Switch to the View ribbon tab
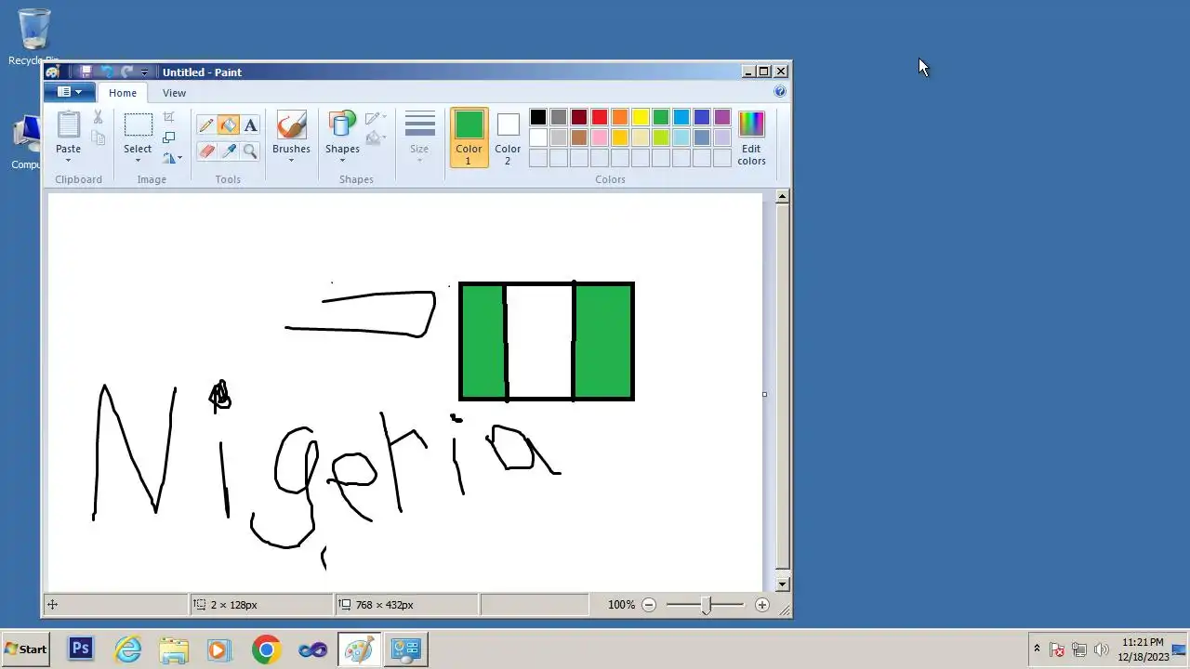The width and height of the screenshot is (1190, 669). tap(174, 93)
